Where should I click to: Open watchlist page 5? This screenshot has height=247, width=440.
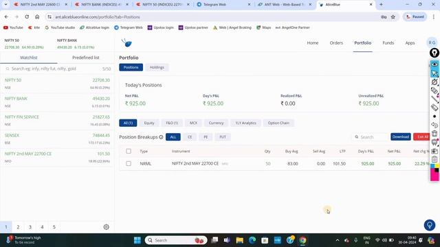coord(54,227)
